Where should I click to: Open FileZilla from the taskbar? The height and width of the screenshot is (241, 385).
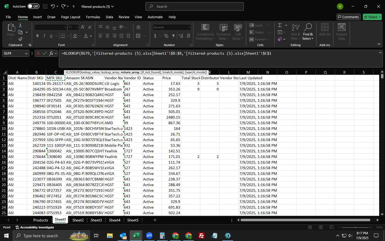coord(202,236)
